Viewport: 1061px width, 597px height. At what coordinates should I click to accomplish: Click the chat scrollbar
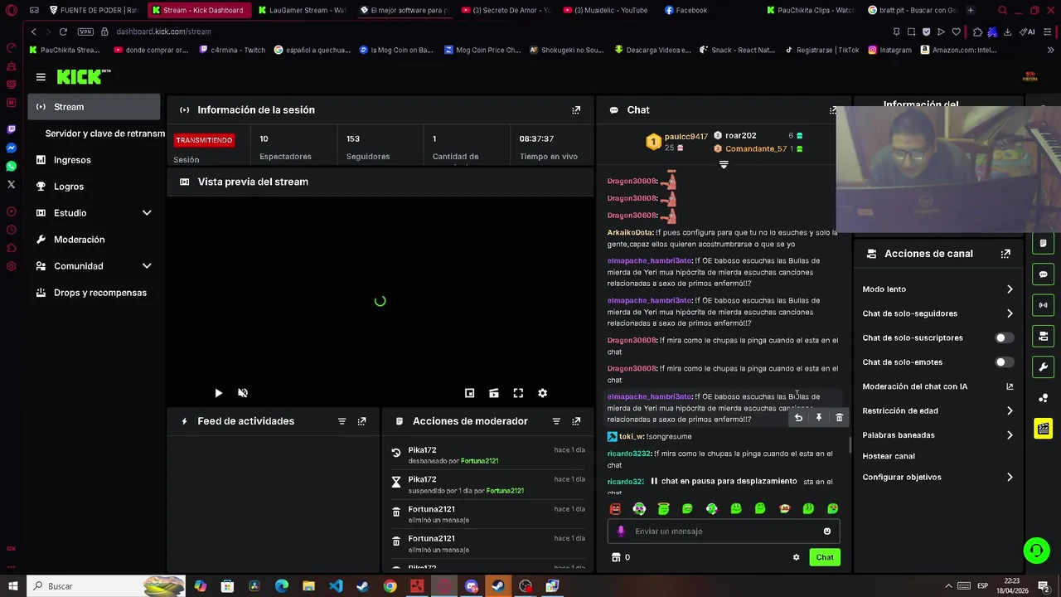[850, 444]
